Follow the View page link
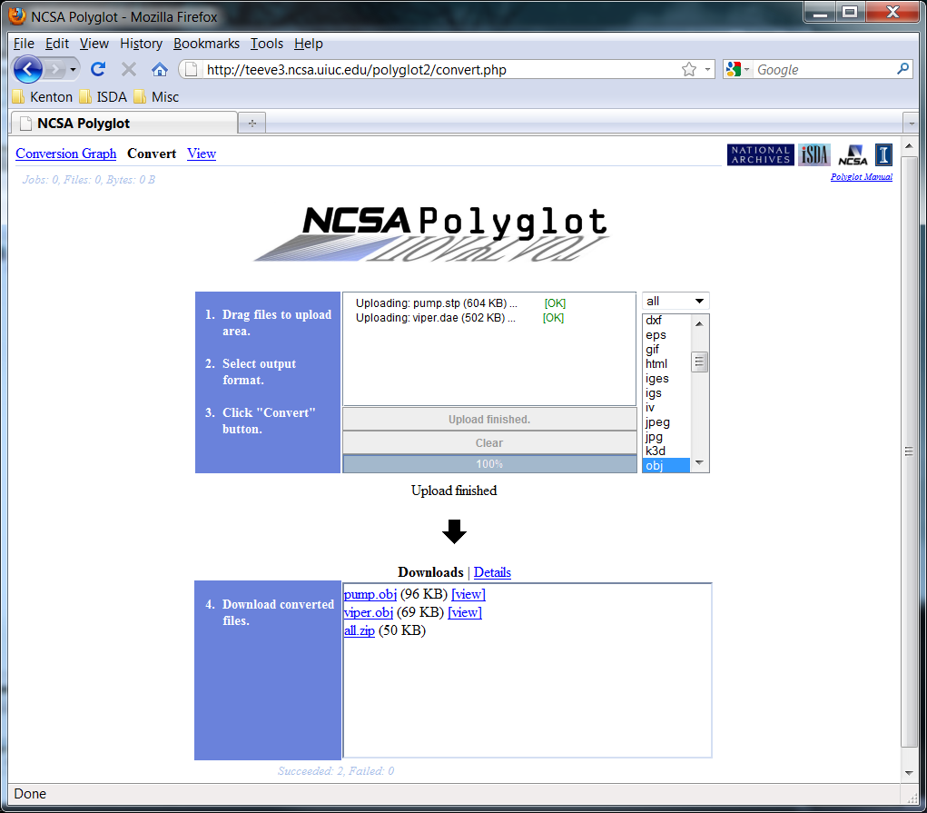This screenshot has width=927, height=813. pyautogui.click(x=202, y=154)
